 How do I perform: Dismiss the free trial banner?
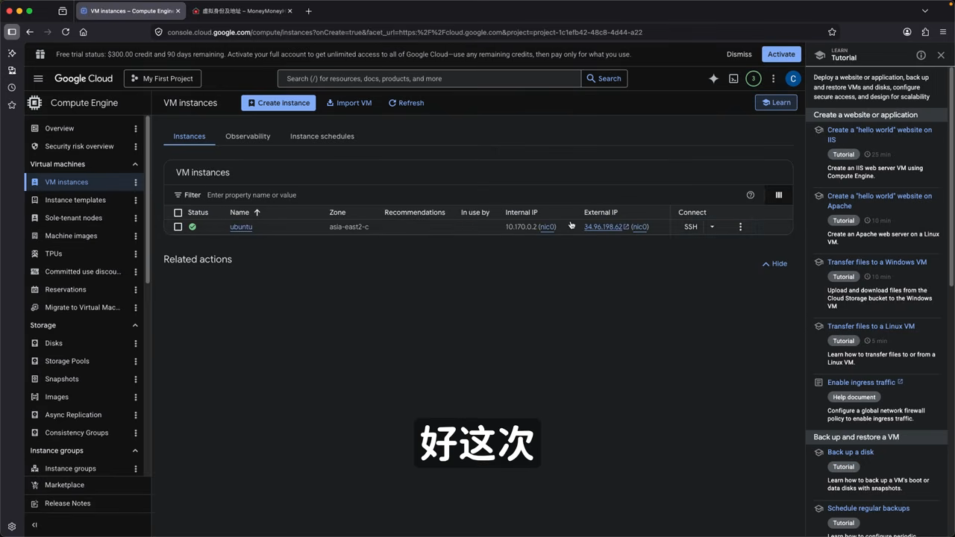(x=739, y=54)
